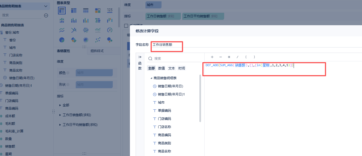Select the radar chart type

[86, 30]
